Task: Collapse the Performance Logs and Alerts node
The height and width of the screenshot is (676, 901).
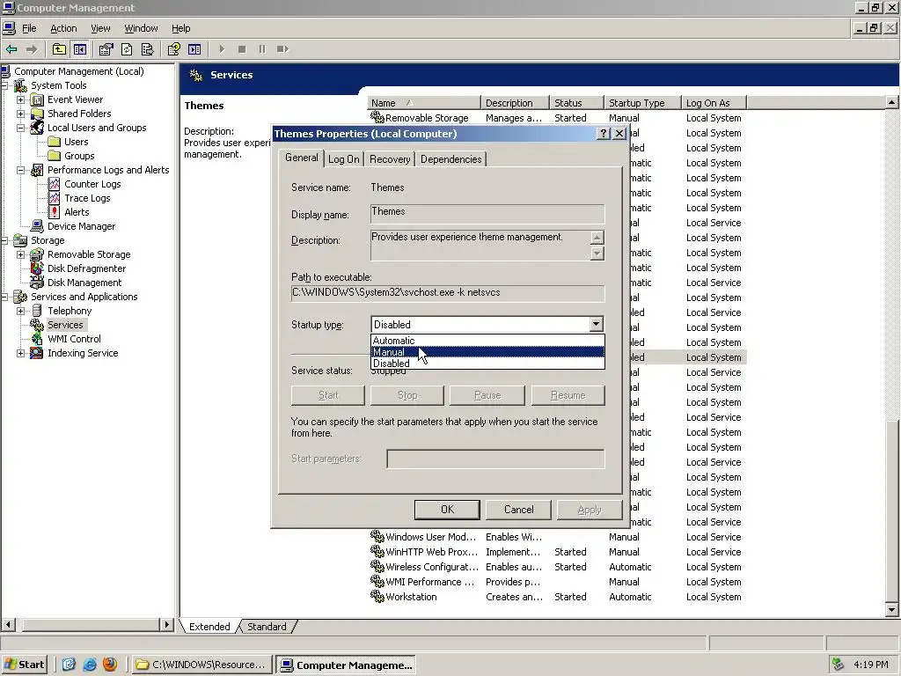Action: pyautogui.click(x=21, y=170)
